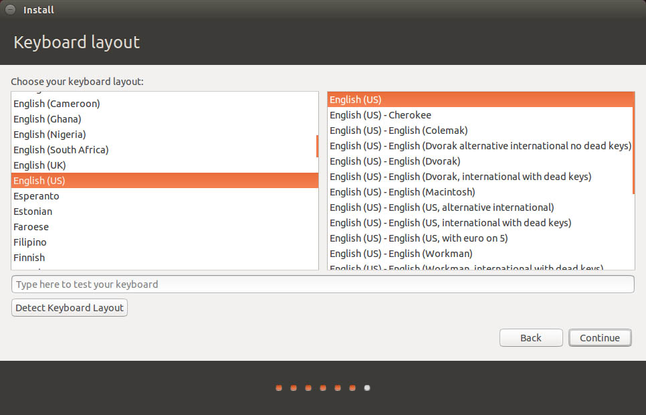Select US, international with dead keys variant
This screenshot has width=646, height=415.
click(480, 223)
